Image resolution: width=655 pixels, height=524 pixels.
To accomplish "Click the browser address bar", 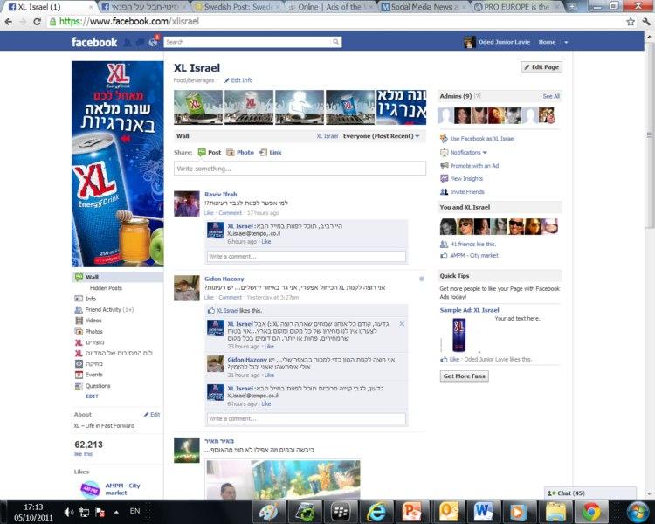I will point(336,22).
